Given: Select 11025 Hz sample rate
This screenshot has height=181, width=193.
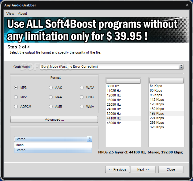Looking at the screenshot, I should (x=123, y=91).
